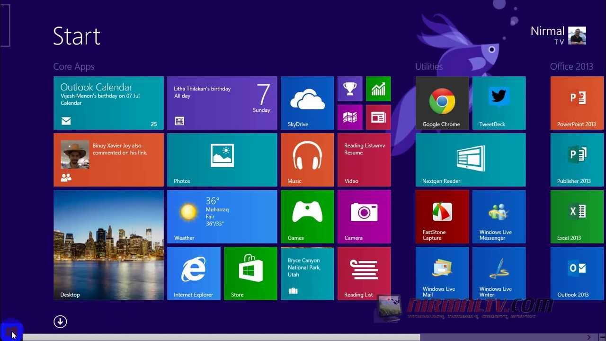Click the Nirmal TV profile picture
Screen dimensions: 606x341
pos(577,36)
